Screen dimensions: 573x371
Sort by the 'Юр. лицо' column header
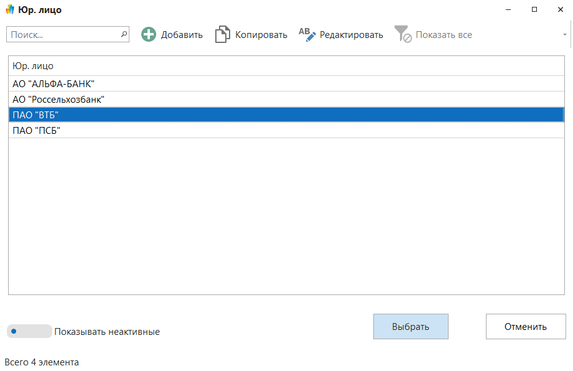point(33,65)
